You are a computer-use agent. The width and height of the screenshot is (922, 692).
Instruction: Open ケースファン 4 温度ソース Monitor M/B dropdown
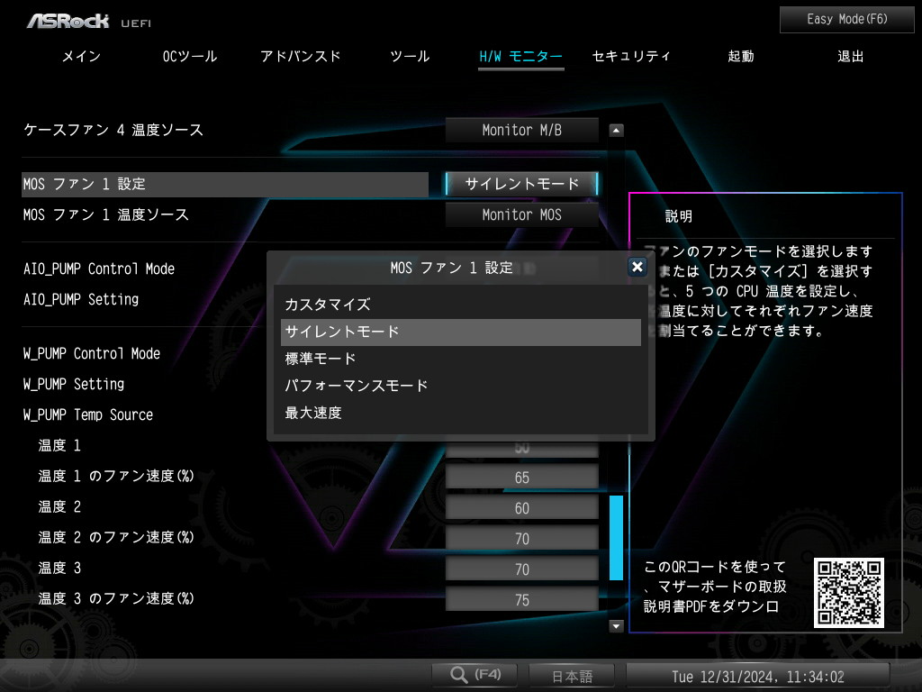(521, 130)
